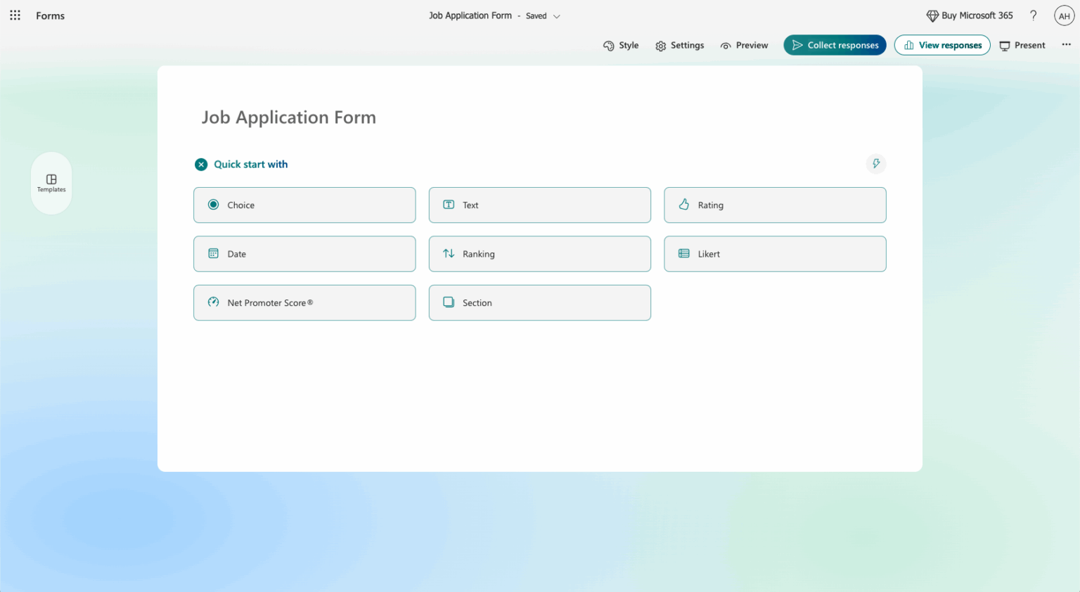Open the Microsoft 365 app launcher grid
Viewport: 1080px width, 592px height.
point(15,15)
